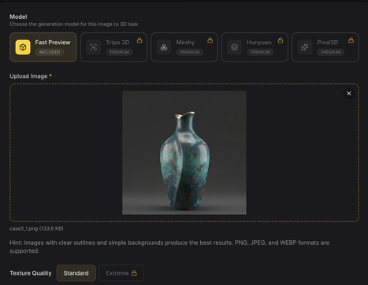Click the Hunyuan stacked layers icon

click(x=234, y=47)
